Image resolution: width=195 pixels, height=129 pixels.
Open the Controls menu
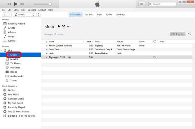click(x=32, y=10)
